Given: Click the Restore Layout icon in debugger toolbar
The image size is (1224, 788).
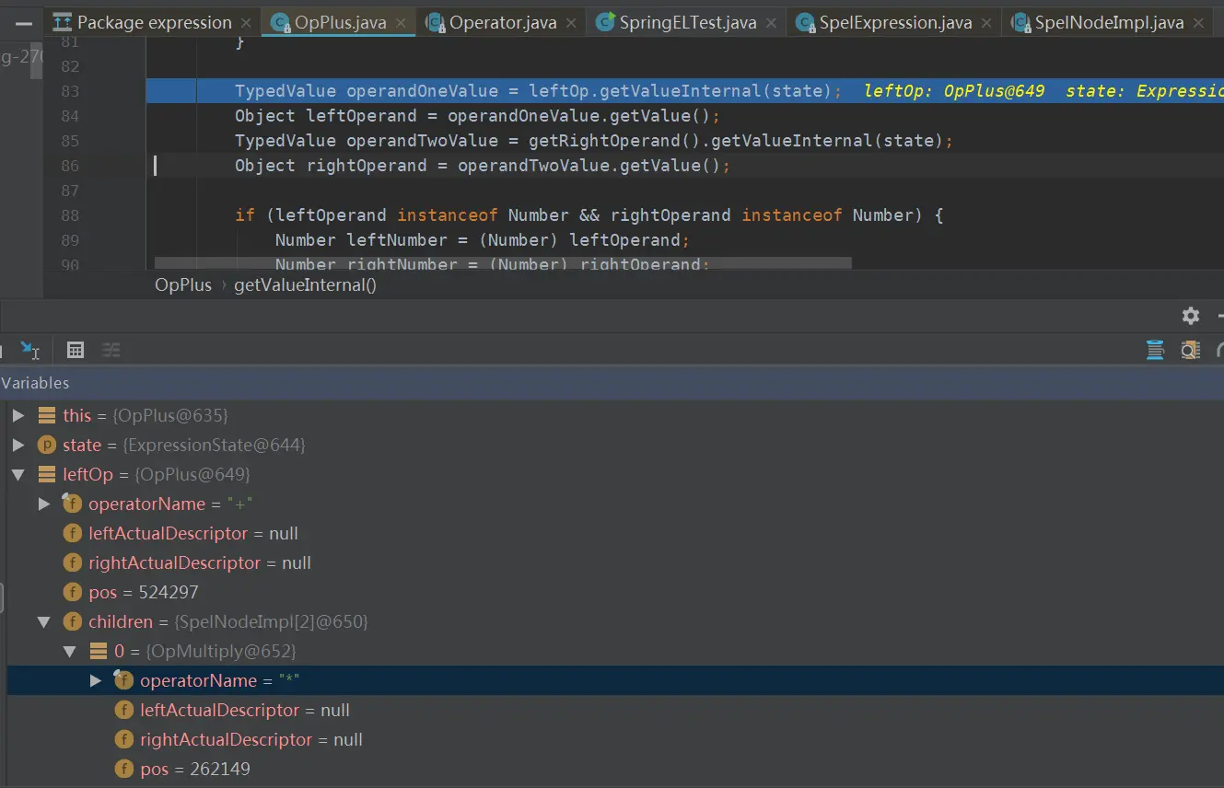Looking at the screenshot, I should point(1155,350).
